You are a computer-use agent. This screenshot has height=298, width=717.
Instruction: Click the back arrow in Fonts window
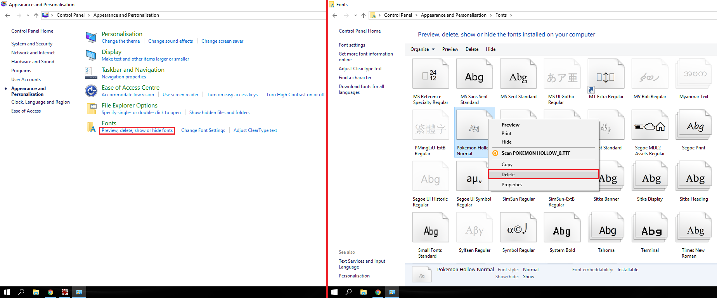[x=335, y=16]
